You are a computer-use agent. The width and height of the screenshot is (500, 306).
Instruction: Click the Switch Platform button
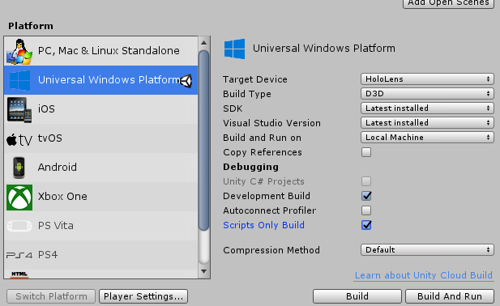[x=51, y=296]
